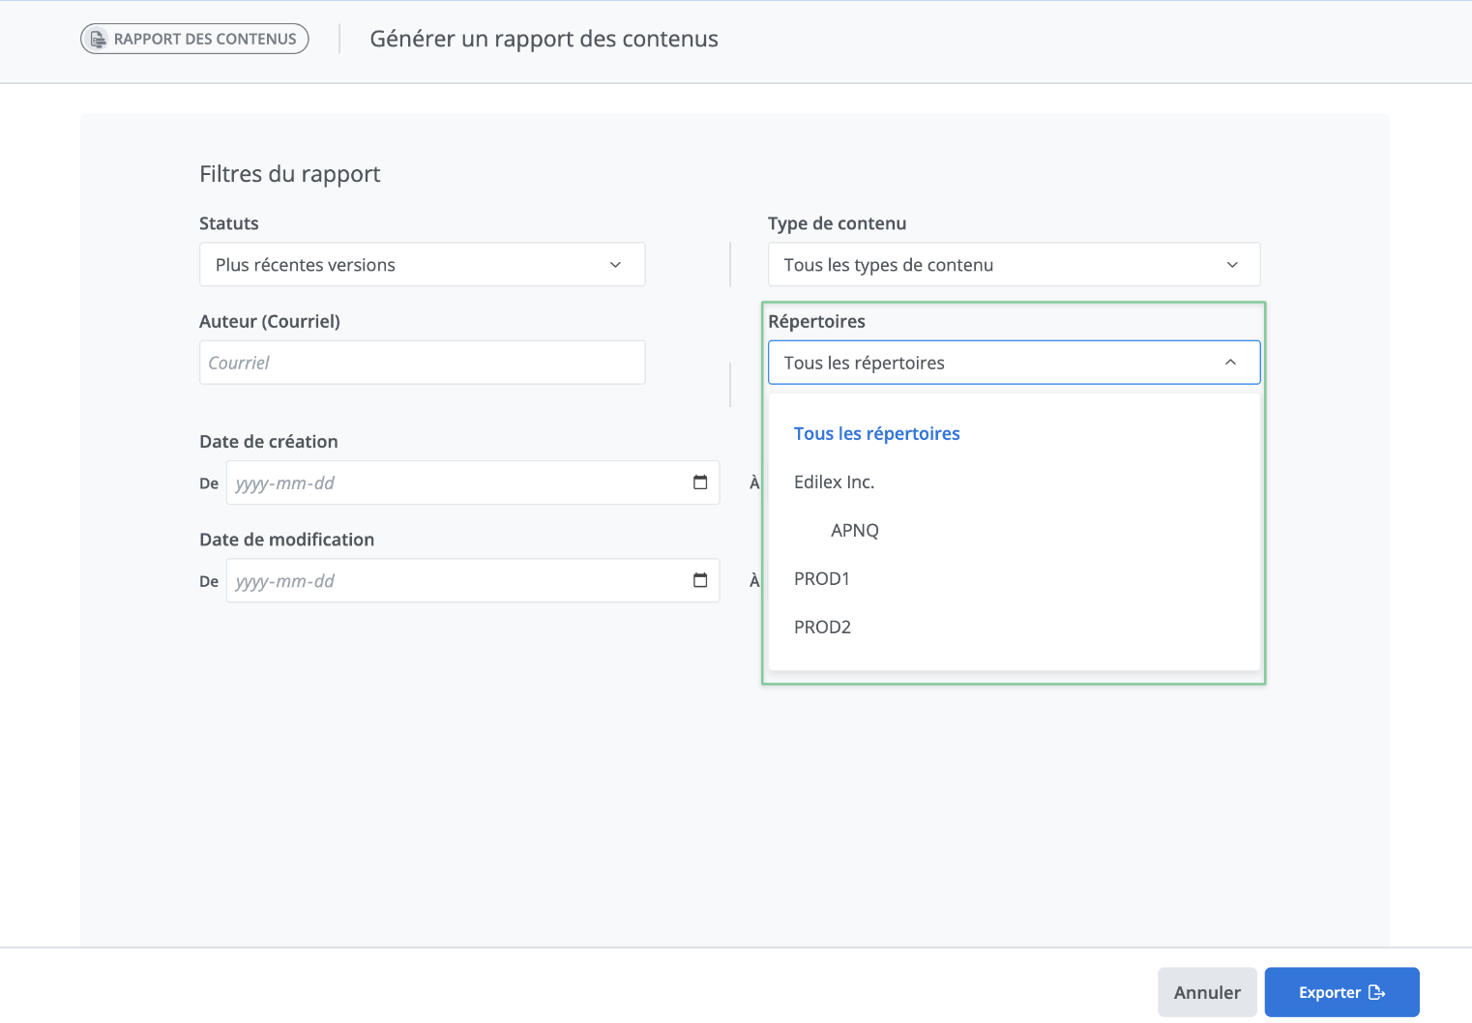Image resolution: width=1472 pixels, height=1023 pixels.
Task: Click the report icon in the Rapport des contenus badge
Action: (x=98, y=39)
